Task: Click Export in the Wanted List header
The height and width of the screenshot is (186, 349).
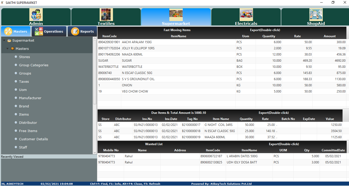Action: pyautogui.click(x=284, y=144)
